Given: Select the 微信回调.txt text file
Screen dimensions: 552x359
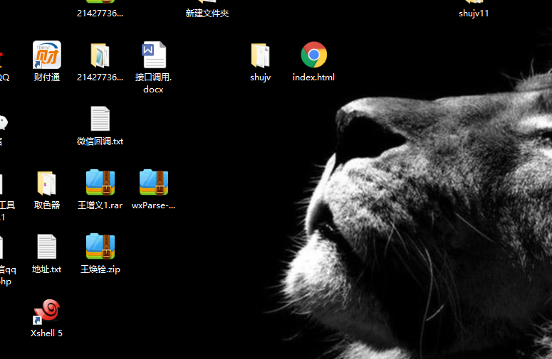Looking at the screenshot, I should pyautogui.click(x=100, y=119).
